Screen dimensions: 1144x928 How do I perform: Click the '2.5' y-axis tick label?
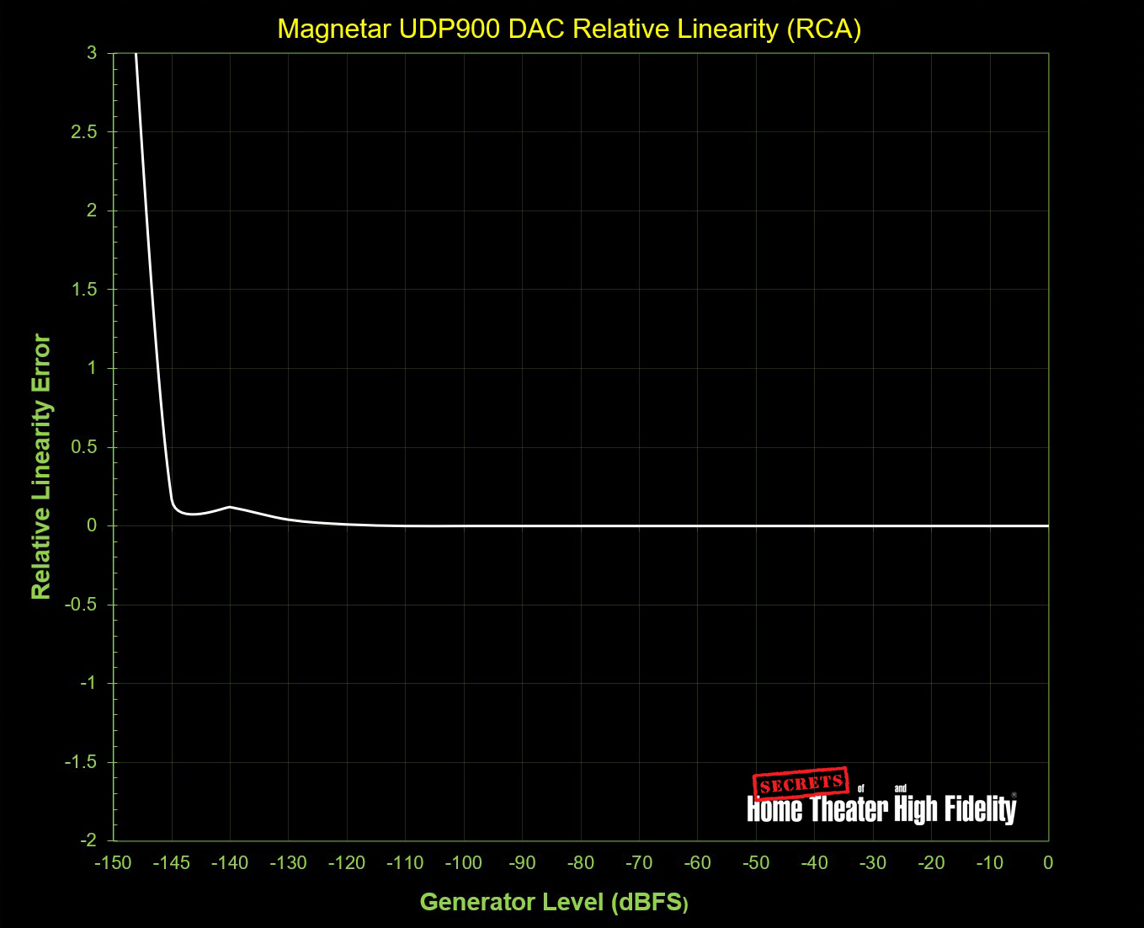click(x=85, y=132)
